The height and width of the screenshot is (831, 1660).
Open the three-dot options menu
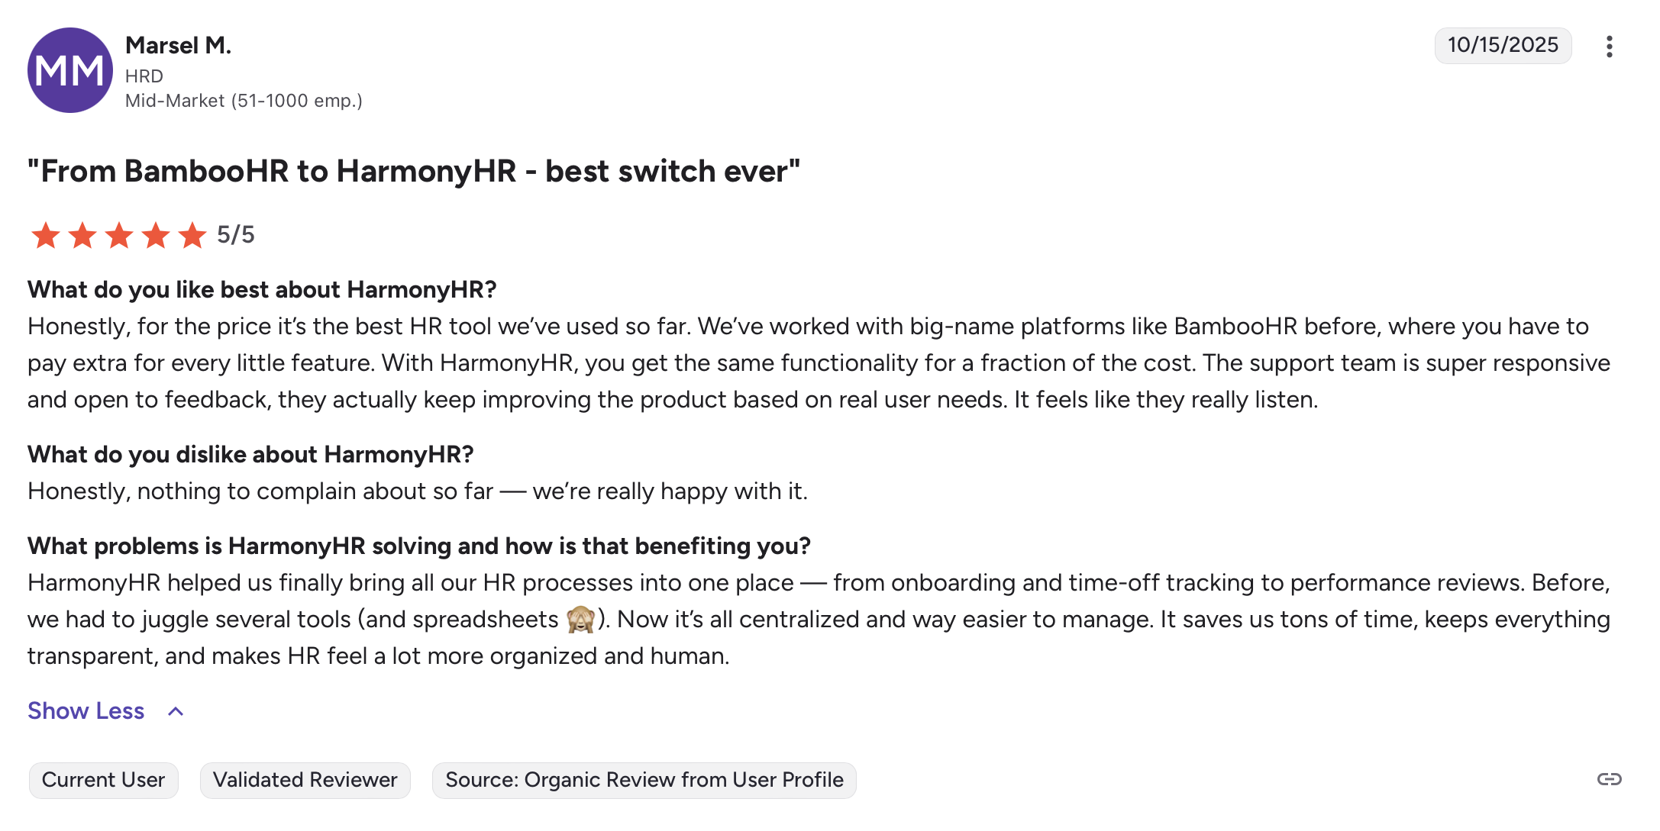[x=1610, y=46]
